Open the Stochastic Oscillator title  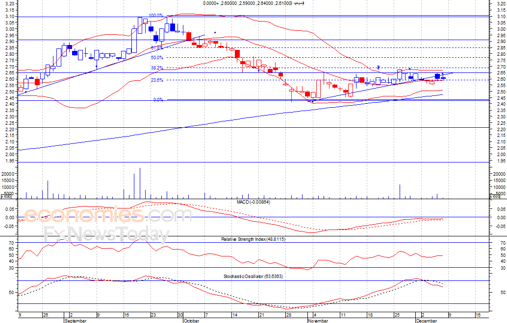point(253,277)
